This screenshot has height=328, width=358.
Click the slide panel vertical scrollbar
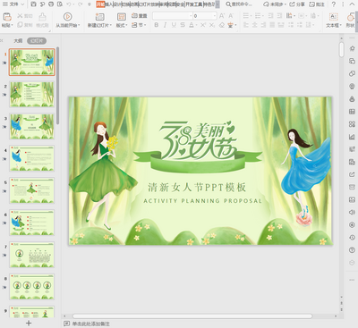pos(57,85)
